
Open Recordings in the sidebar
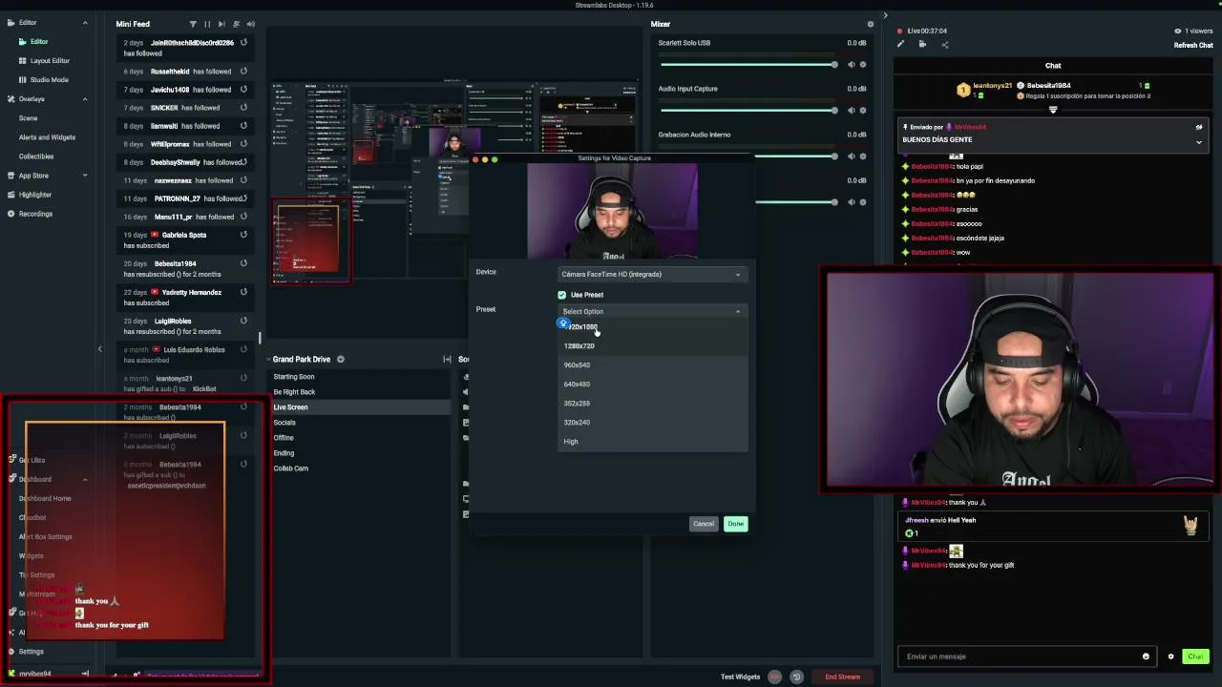(35, 214)
